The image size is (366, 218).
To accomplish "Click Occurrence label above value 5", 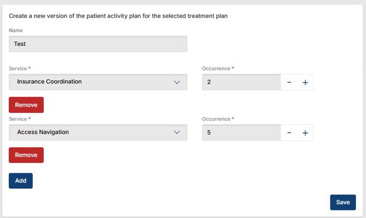I will [216, 119].
